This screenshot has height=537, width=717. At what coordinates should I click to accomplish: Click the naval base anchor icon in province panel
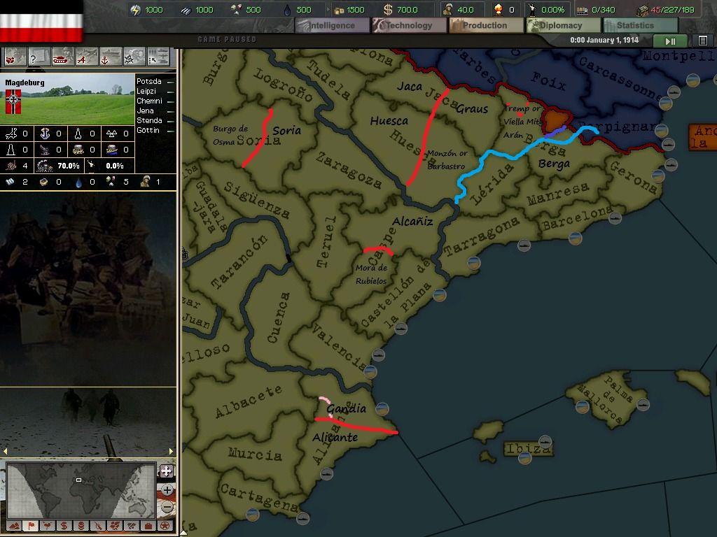45,134
